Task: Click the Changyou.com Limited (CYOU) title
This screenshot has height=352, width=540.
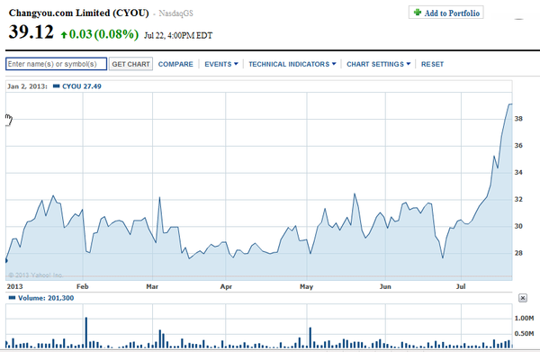Action: pos(79,14)
